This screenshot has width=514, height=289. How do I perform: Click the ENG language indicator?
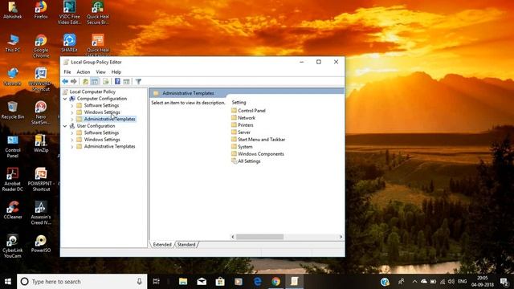click(x=463, y=282)
